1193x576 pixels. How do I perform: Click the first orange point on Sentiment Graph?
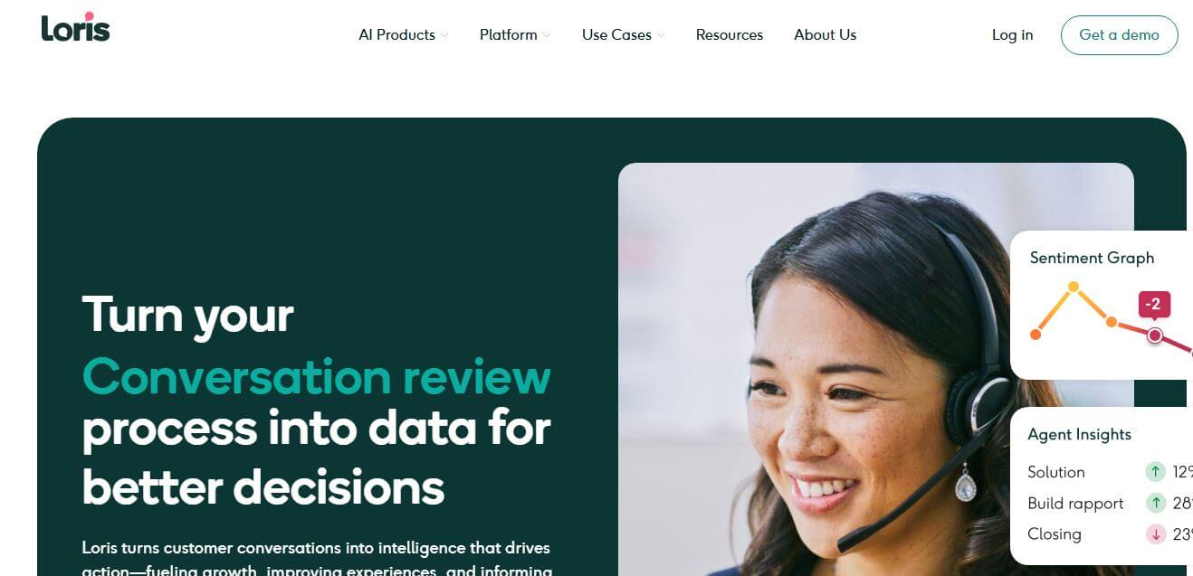click(1036, 335)
